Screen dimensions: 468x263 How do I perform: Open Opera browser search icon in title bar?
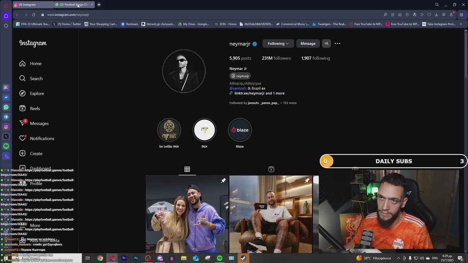click(x=437, y=5)
